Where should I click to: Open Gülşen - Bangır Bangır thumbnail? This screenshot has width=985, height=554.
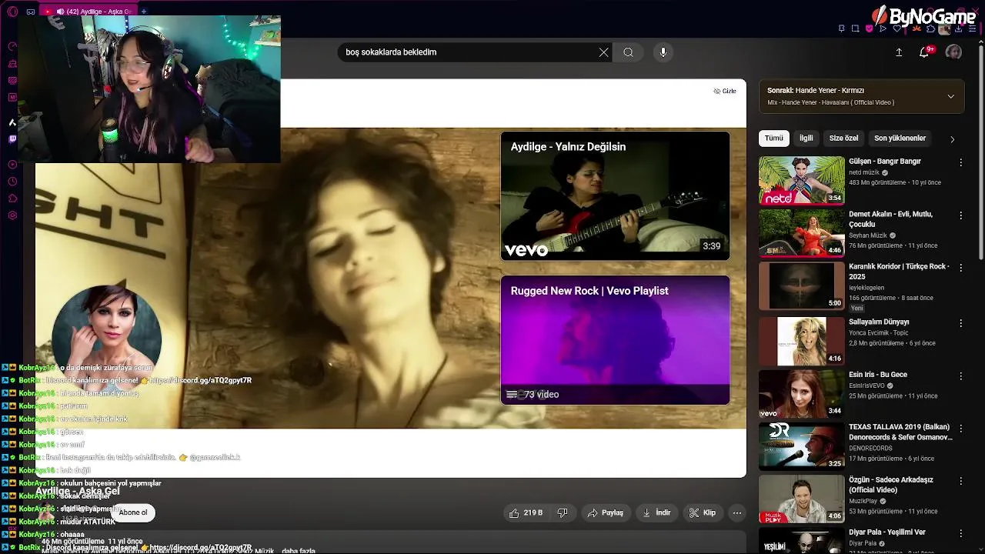click(x=801, y=180)
